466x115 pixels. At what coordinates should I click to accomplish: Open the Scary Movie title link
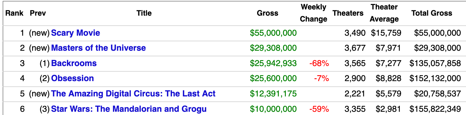point(76,33)
